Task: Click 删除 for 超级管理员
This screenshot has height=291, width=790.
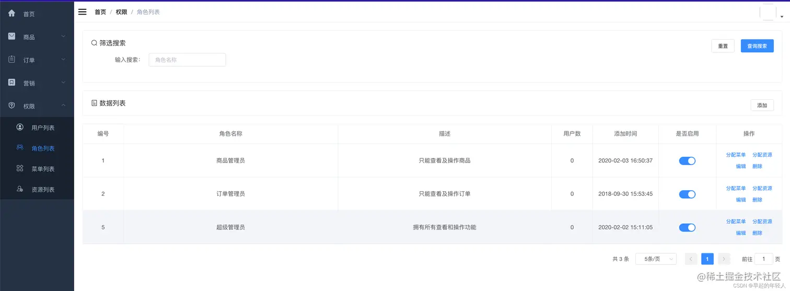Action: click(757, 233)
